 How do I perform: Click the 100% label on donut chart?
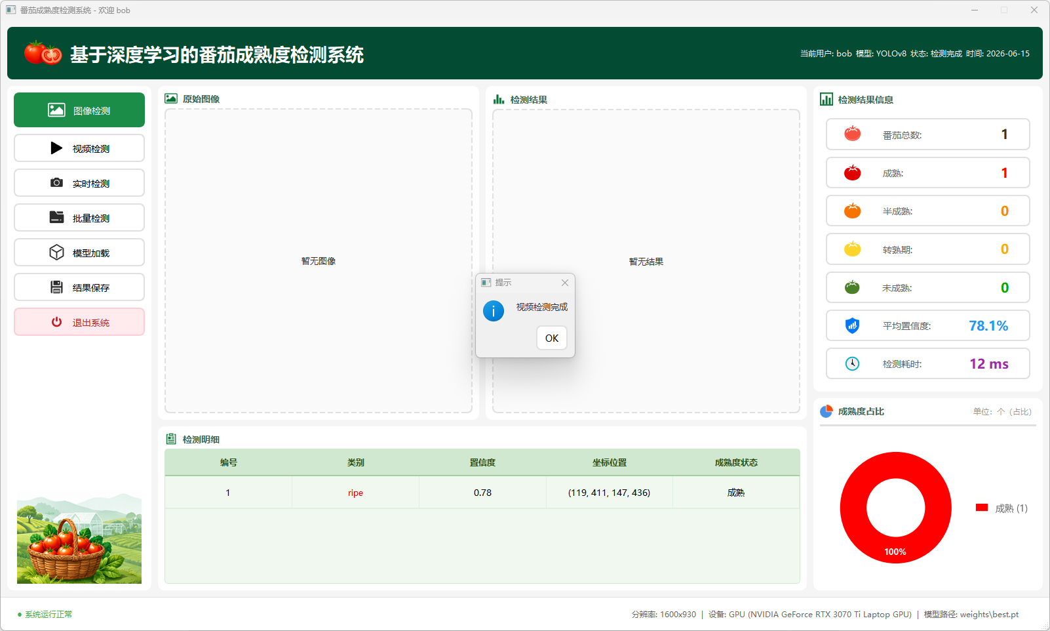pyautogui.click(x=895, y=552)
